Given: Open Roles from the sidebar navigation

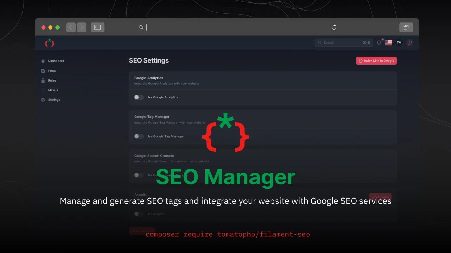Looking at the screenshot, I should coord(52,80).
